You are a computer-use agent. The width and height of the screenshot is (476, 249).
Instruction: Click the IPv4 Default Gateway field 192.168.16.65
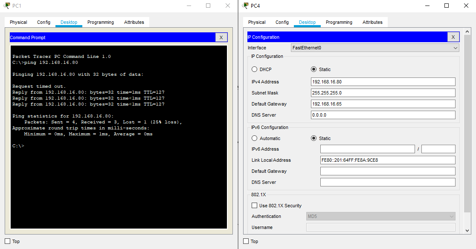coord(383,104)
